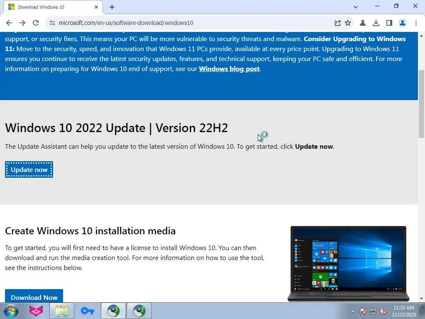The height and width of the screenshot is (319, 425).
Task: Open the network tray icon
Action: (x=373, y=311)
